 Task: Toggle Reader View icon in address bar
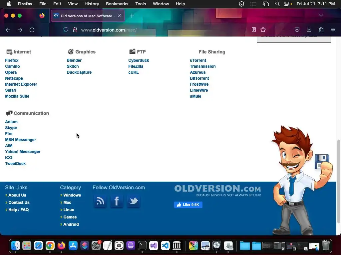pyautogui.click(x=253, y=30)
